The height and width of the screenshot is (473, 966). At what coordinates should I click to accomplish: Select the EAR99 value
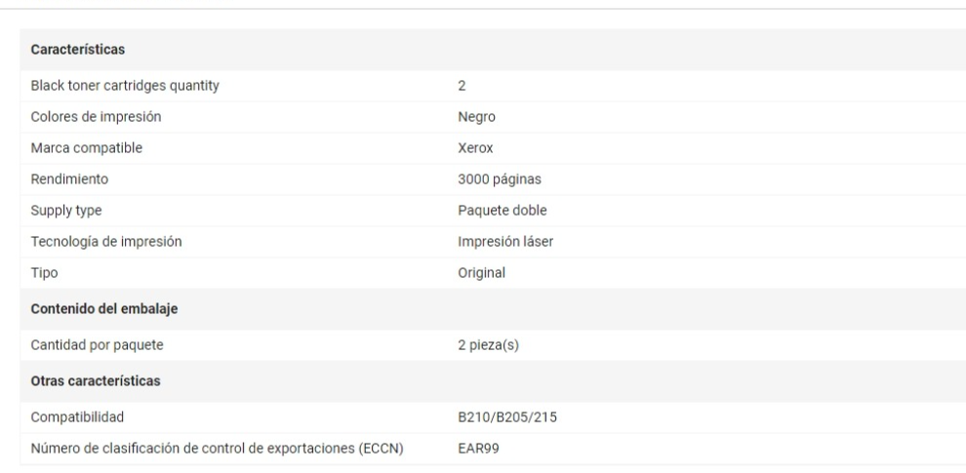pos(479,449)
